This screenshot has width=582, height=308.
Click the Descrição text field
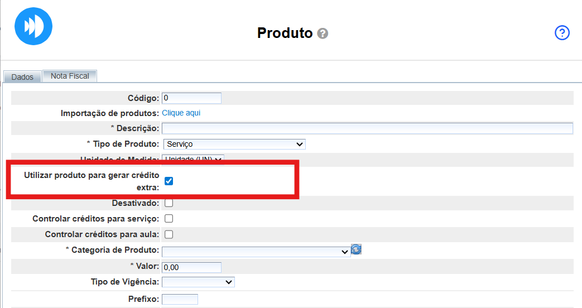(x=367, y=128)
